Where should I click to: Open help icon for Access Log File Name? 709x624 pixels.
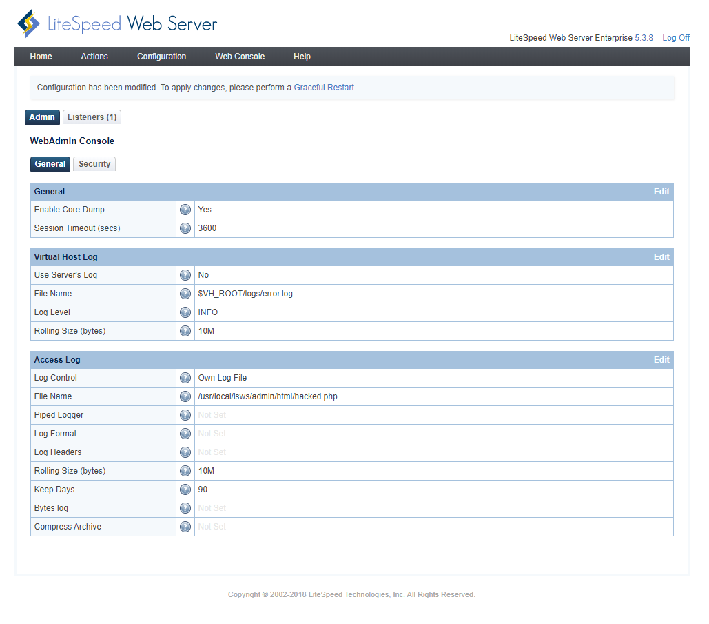click(x=185, y=396)
